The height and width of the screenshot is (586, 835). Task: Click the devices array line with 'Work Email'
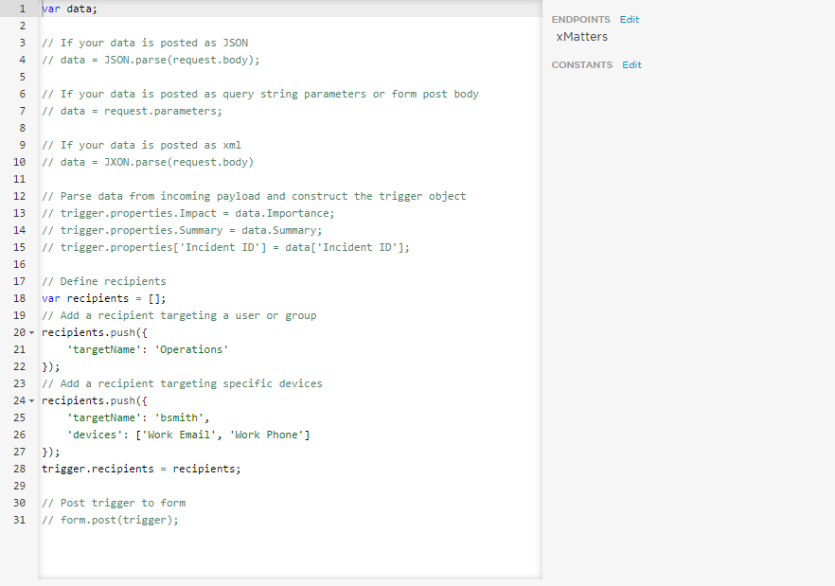[x=188, y=435]
